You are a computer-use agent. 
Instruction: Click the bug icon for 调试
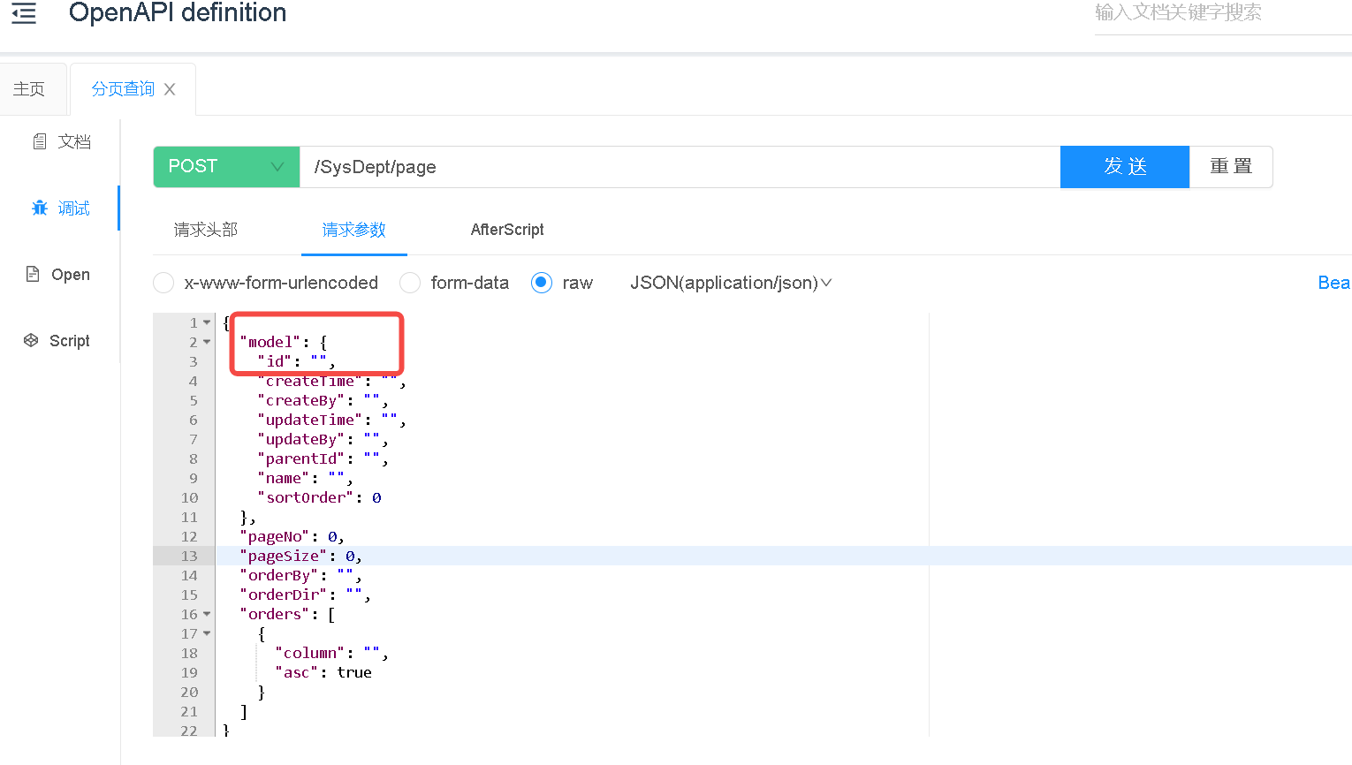(x=40, y=208)
